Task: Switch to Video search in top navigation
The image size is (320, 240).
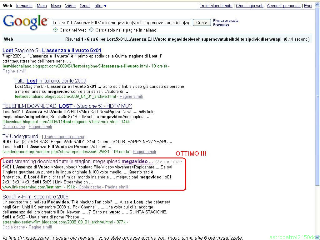Action: [70, 6]
